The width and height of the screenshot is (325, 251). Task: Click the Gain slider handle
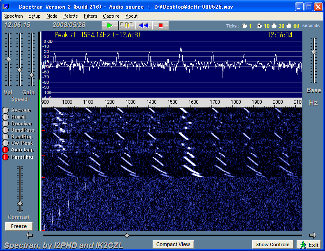[x=32, y=75]
